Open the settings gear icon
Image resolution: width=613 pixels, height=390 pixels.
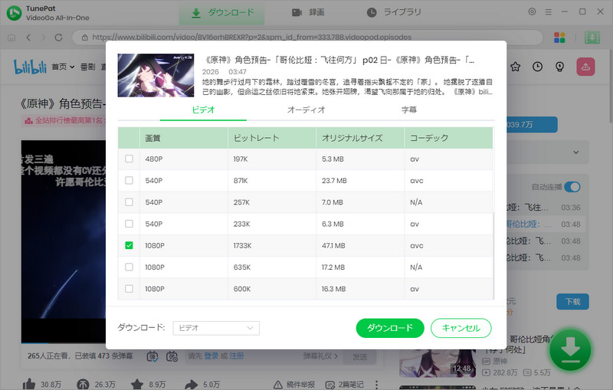(532, 11)
